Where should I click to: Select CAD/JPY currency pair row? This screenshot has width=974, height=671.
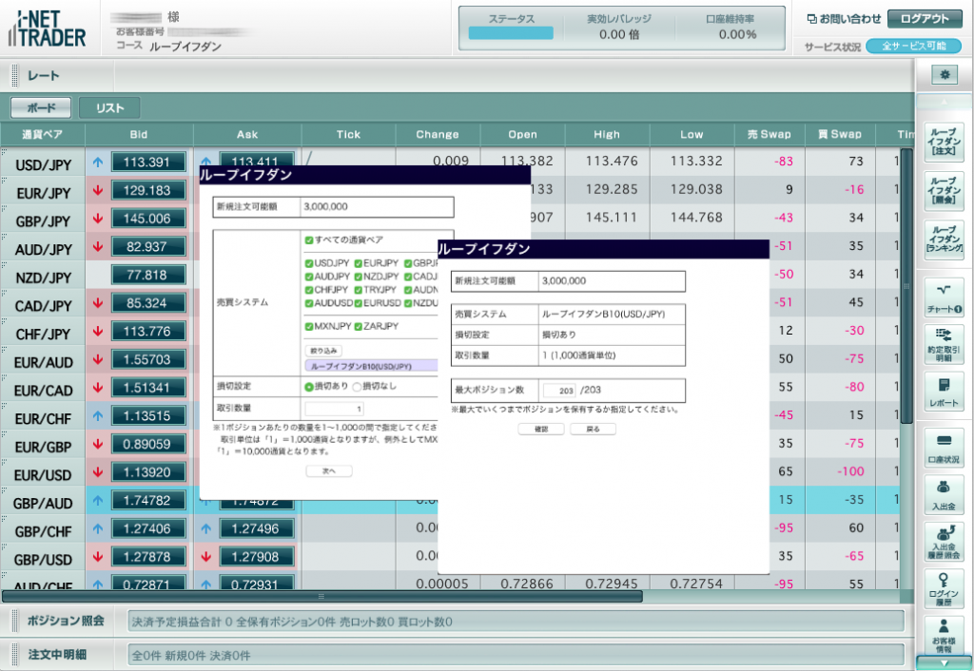(43, 305)
